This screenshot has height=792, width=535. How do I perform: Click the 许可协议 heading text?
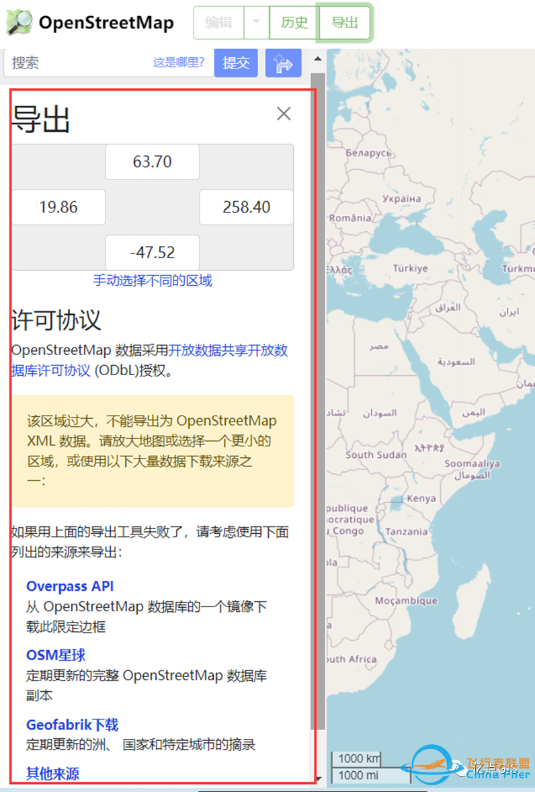[56, 320]
